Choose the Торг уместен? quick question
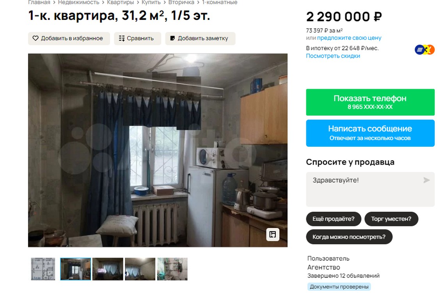437x293 pixels. [x=391, y=219]
